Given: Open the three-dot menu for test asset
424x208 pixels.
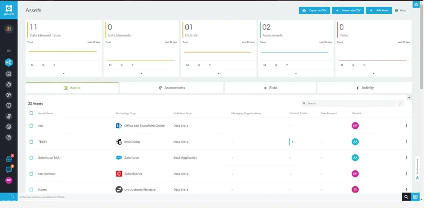Looking at the screenshot, I should 406,126.
